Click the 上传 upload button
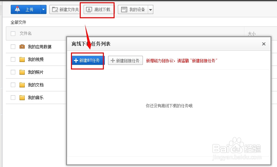 (x=26, y=9)
